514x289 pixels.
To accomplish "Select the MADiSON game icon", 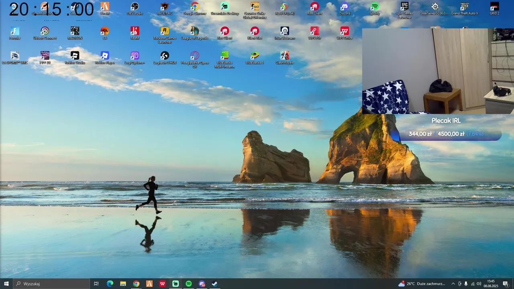I will tap(75, 33).
